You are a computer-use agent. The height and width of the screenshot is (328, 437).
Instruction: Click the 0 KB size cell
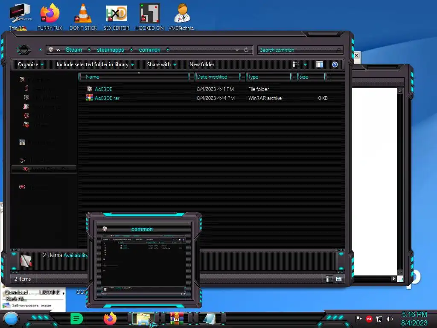[323, 98]
